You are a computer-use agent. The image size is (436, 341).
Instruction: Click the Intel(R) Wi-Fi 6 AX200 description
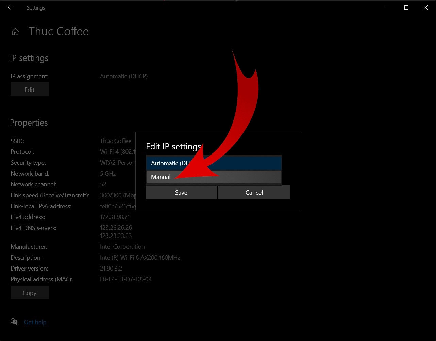[x=140, y=258]
